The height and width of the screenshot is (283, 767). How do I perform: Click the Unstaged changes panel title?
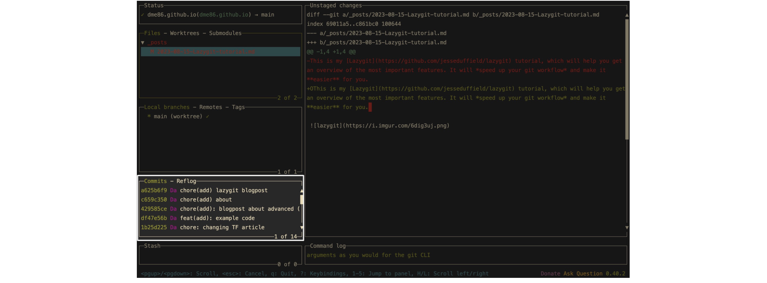click(336, 5)
